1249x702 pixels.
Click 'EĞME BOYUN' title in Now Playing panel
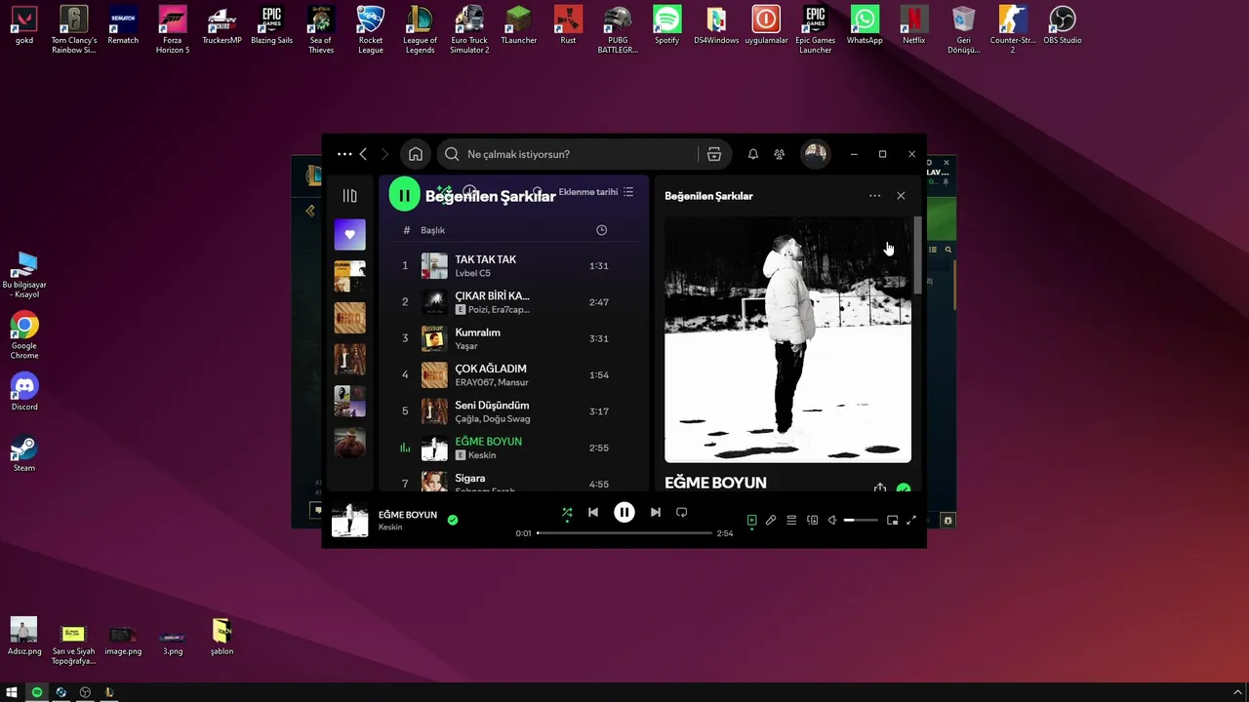point(715,483)
